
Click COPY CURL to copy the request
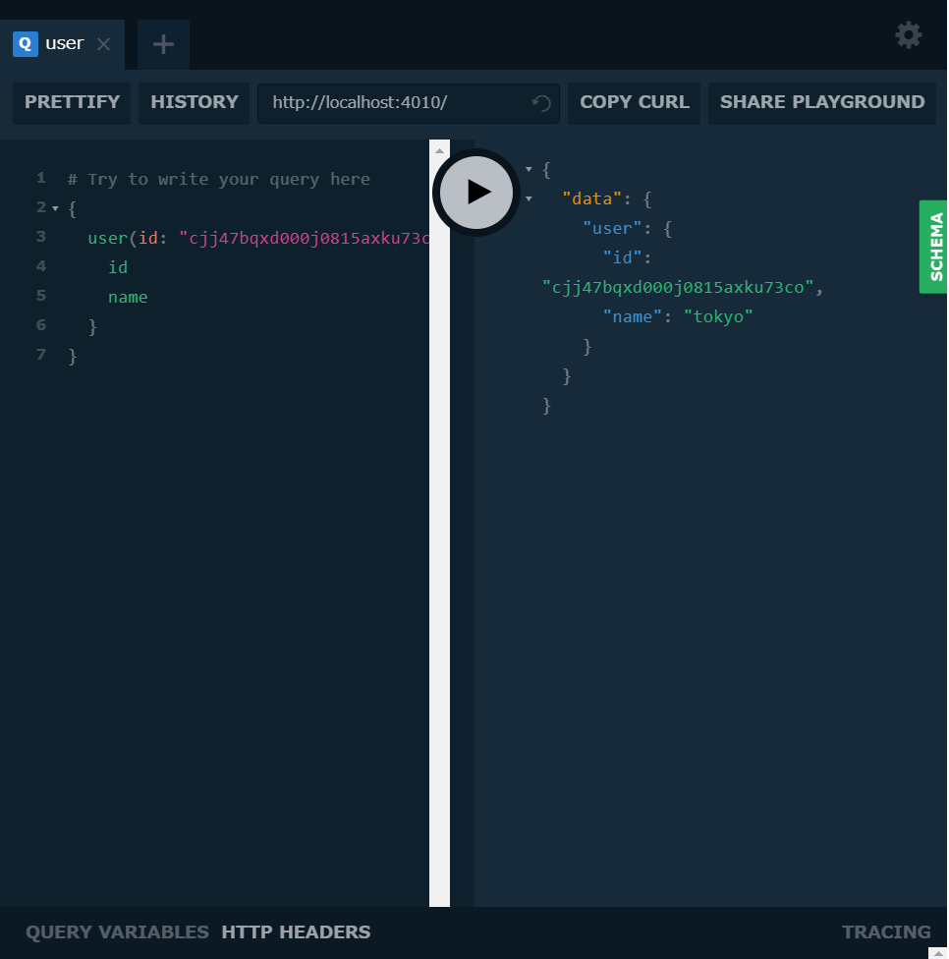pos(634,102)
